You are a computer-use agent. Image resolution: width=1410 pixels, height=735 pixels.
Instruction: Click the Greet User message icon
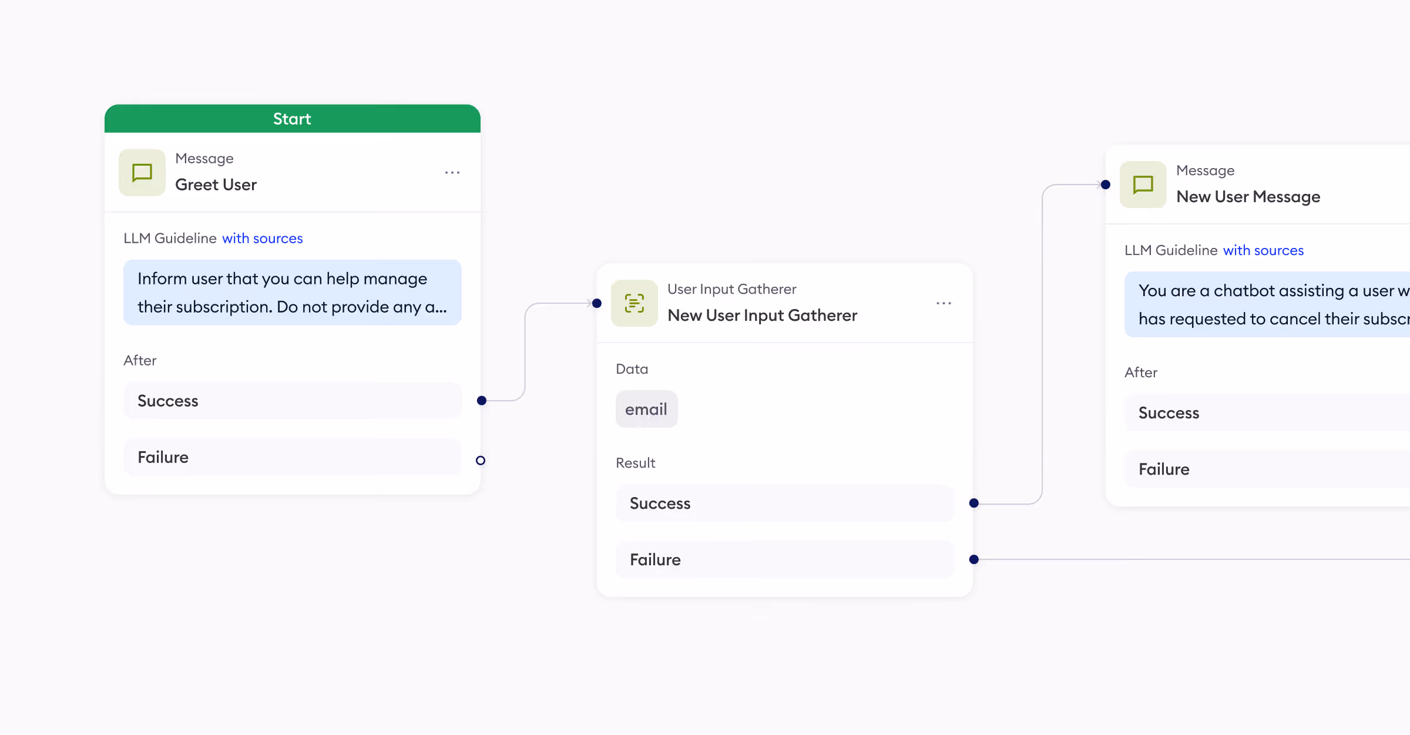click(142, 173)
